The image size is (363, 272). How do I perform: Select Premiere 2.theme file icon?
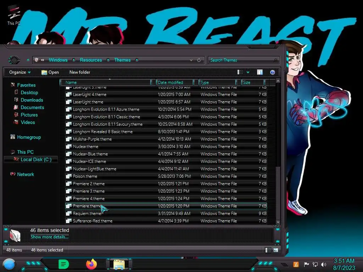68,184
